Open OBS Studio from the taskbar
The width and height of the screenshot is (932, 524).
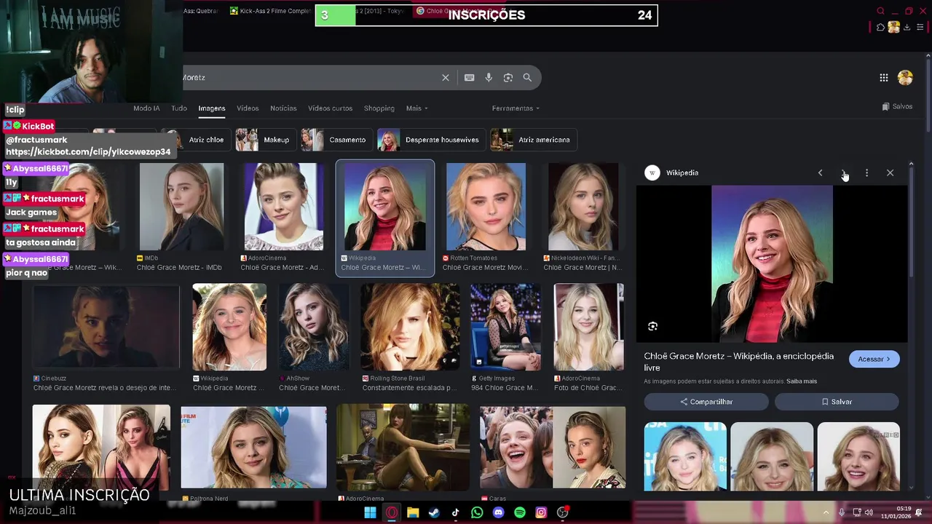pos(562,512)
